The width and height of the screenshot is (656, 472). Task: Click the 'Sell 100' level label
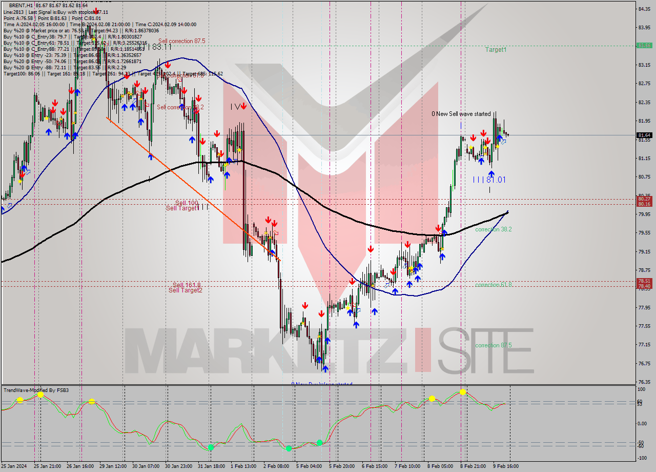(x=187, y=203)
